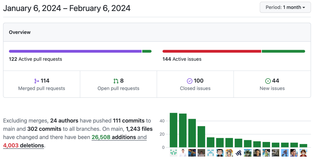Click the cat photo contributor avatar

click(x=275, y=153)
